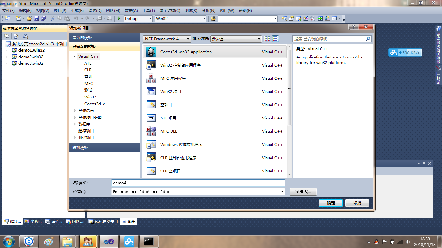This screenshot has width=442, height=248.
Task: Click the Cocos2d-win32 Application template icon
Action: click(x=151, y=52)
